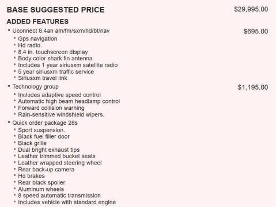The image size is (276, 207).
Task: Click the BASE SUGGESTED PRICE heading
Action: (x=56, y=10)
